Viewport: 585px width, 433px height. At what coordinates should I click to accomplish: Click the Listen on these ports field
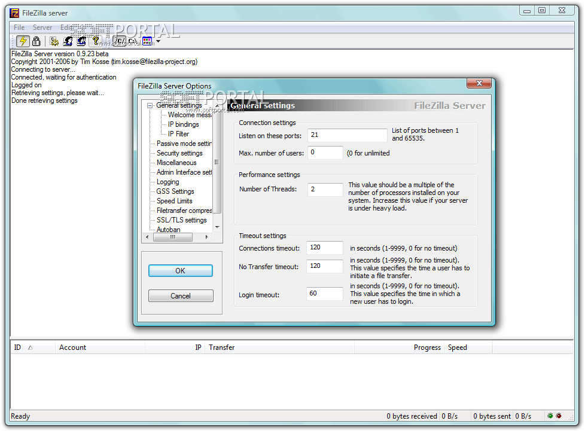(x=347, y=135)
